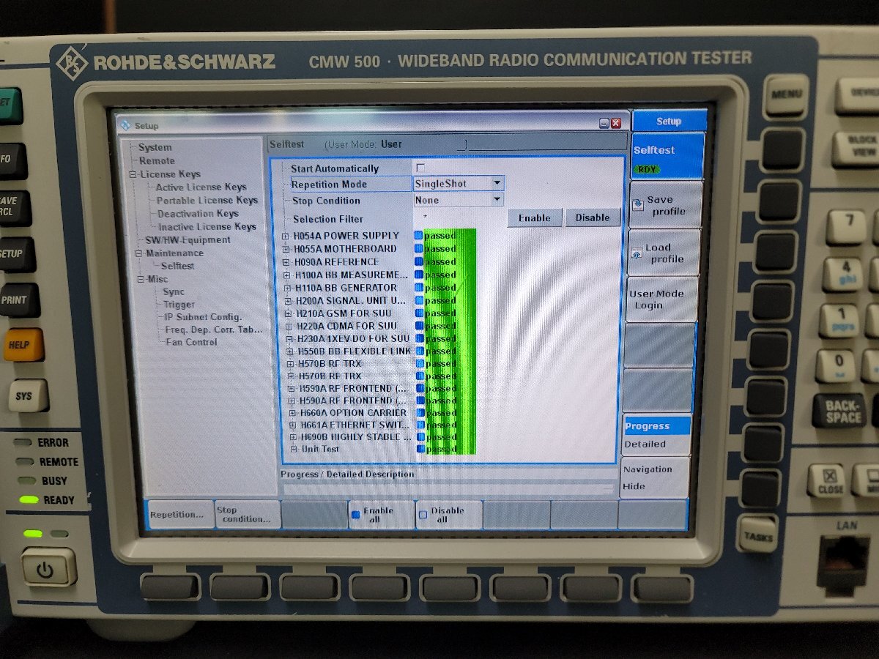Choose the Enable all bottom softkey
Image resolution: width=879 pixels, height=659 pixels.
tap(382, 515)
